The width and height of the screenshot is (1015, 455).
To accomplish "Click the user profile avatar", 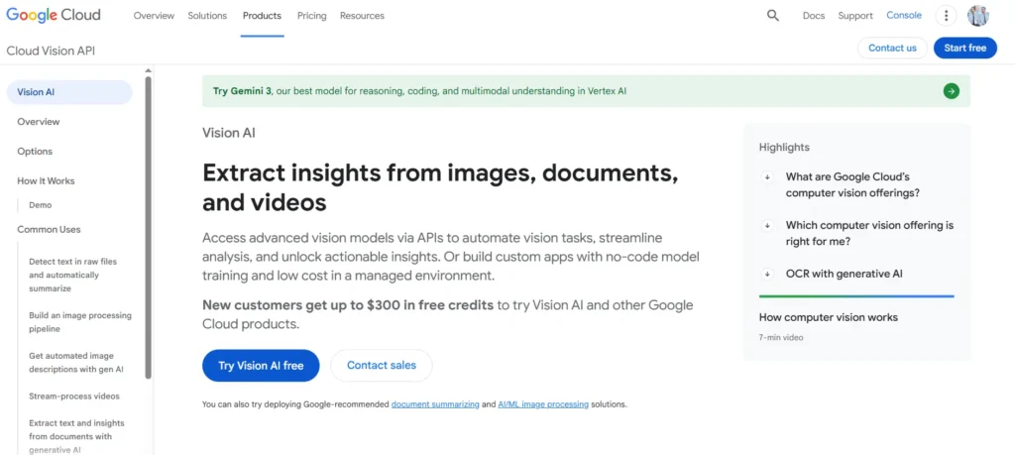I will pyautogui.click(x=978, y=16).
